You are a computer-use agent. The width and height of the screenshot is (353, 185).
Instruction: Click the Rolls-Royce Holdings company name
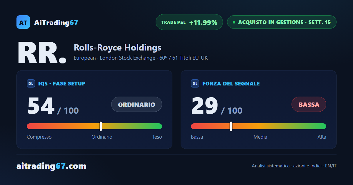117,47
